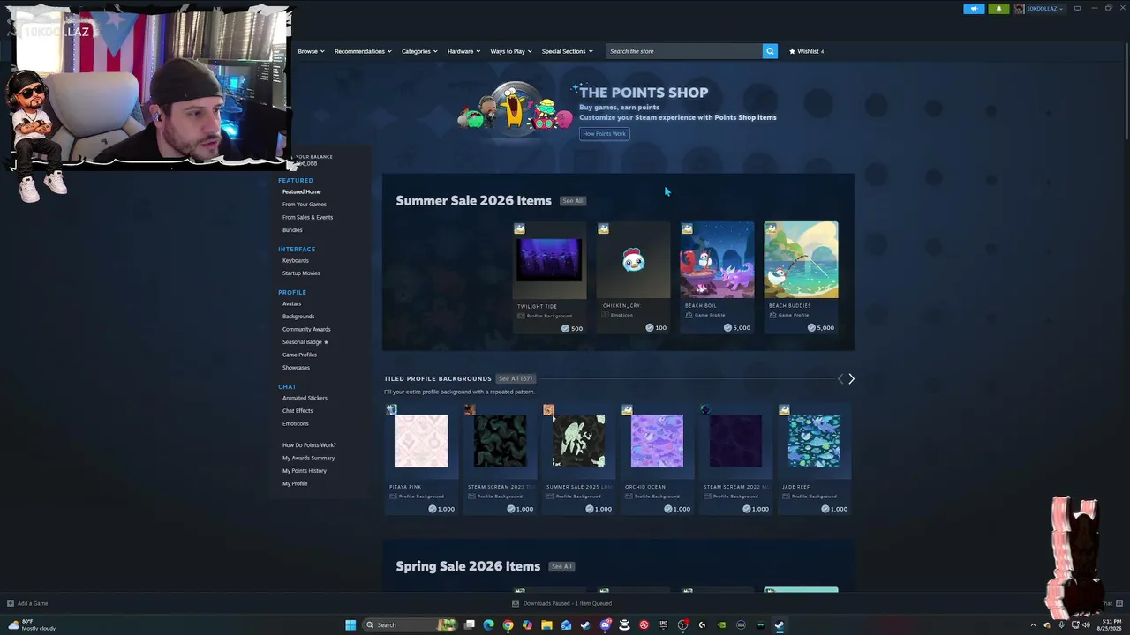Viewport: 1130px width, 635px height.
Task: Expand the Browse menu
Action: (311, 51)
